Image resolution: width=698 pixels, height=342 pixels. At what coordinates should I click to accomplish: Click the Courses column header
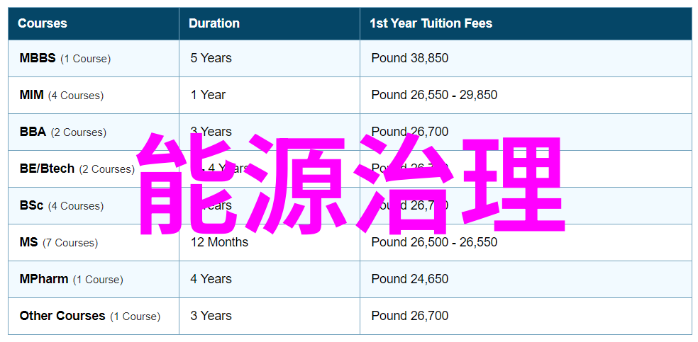43,23
